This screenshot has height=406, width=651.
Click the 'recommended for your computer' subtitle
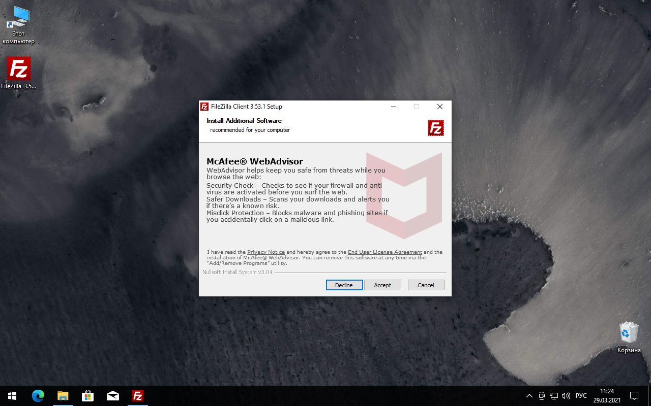pos(250,130)
